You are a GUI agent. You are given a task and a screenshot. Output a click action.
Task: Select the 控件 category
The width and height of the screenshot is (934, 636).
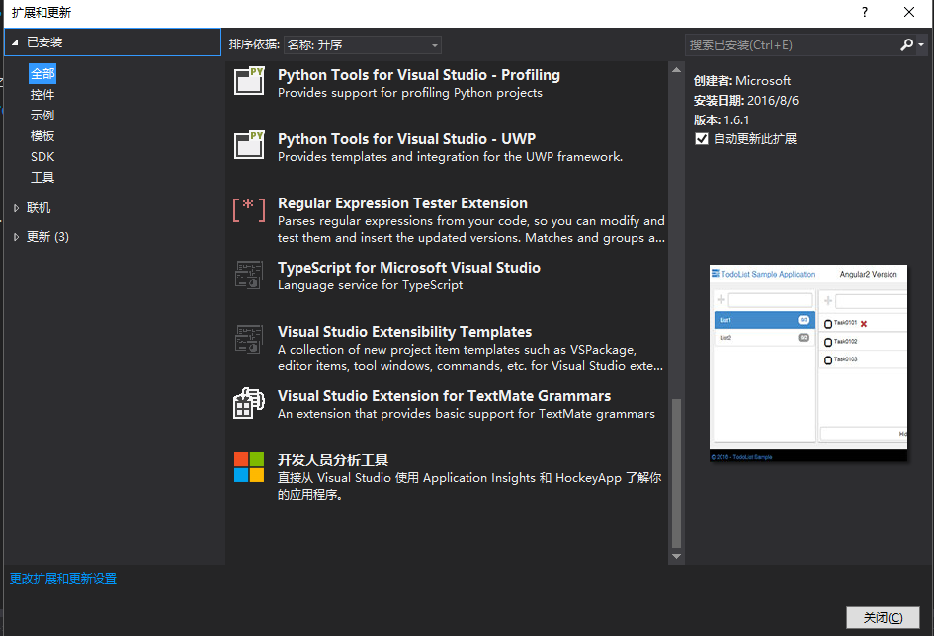[42, 95]
